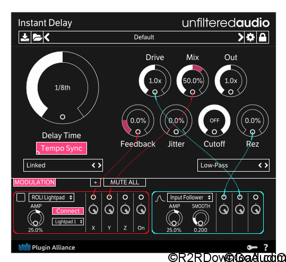Click the Feedback knob modulation port

(x=138, y=132)
